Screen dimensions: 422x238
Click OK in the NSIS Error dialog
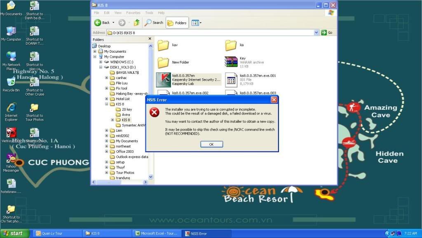pyautogui.click(x=211, y=145)
